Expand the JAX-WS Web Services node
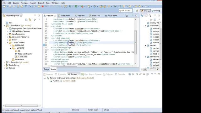The image size is (201, 113). [8, 31]
